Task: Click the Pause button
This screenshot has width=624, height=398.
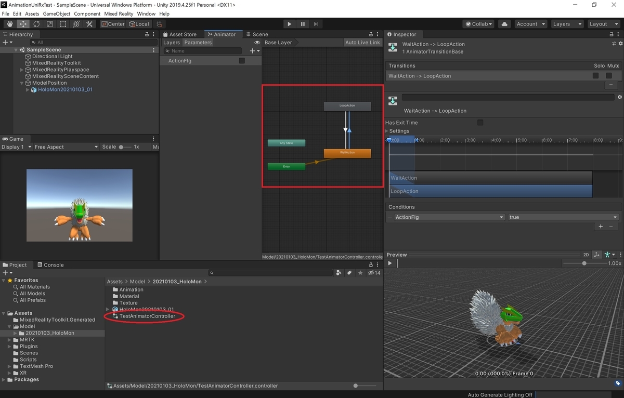Action: [x=303, y=24]
